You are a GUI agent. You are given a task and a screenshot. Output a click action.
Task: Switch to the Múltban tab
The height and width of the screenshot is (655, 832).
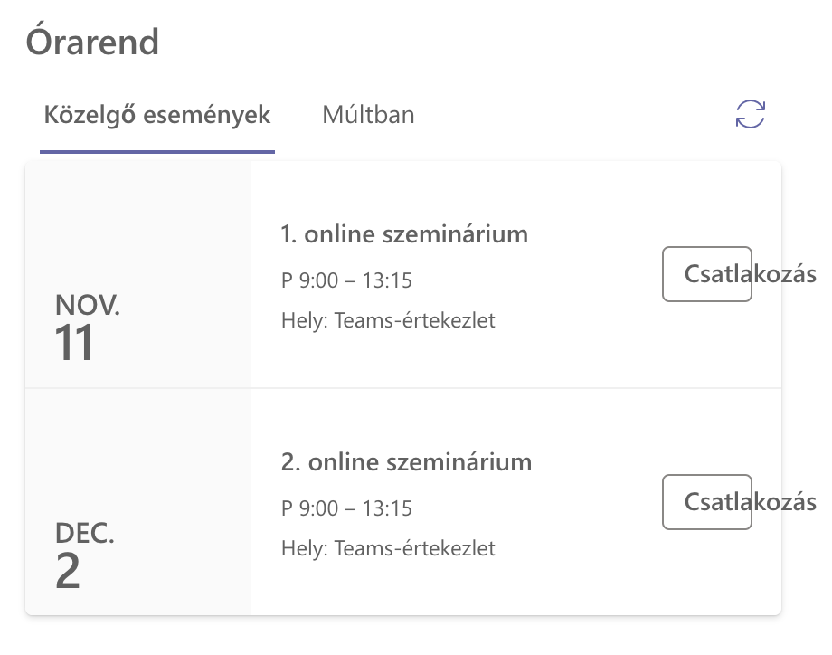point(368,115)
